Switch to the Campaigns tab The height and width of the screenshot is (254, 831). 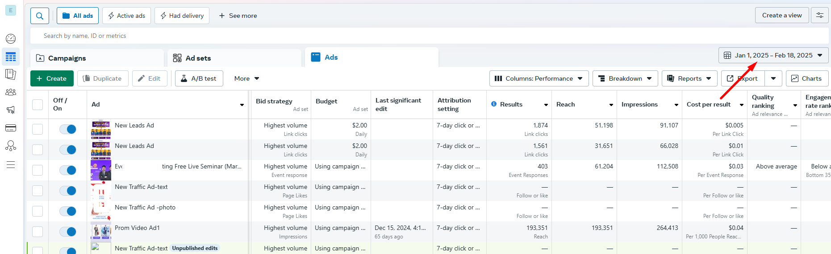coord(67,58)
